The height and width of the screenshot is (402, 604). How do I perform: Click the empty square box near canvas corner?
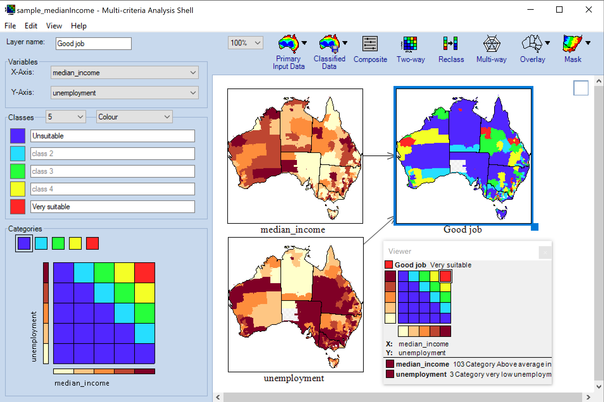[581, 88]
